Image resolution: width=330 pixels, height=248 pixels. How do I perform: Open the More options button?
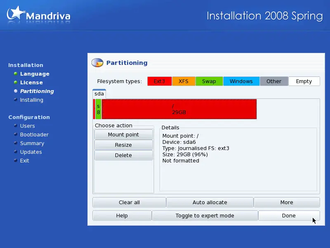coord(287,203)
